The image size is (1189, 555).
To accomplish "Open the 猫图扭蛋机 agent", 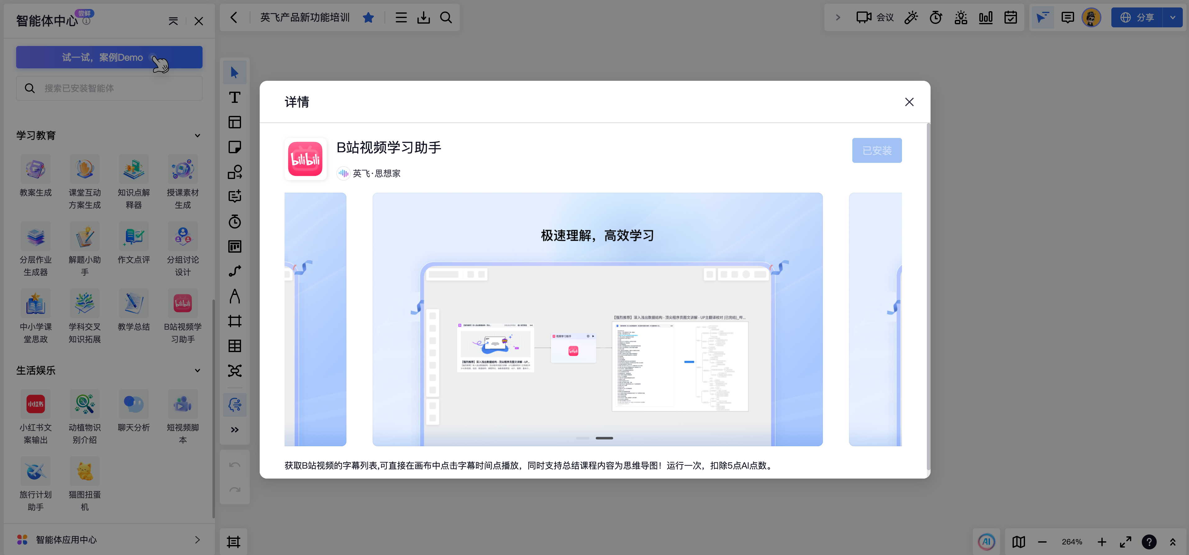I will click(x=84, y=484).
